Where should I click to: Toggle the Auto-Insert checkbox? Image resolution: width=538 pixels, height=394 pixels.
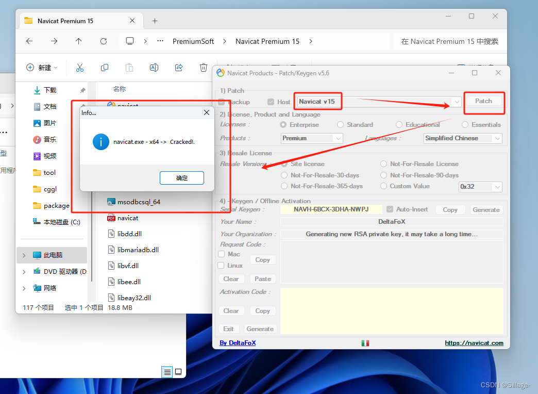[390, 209]
